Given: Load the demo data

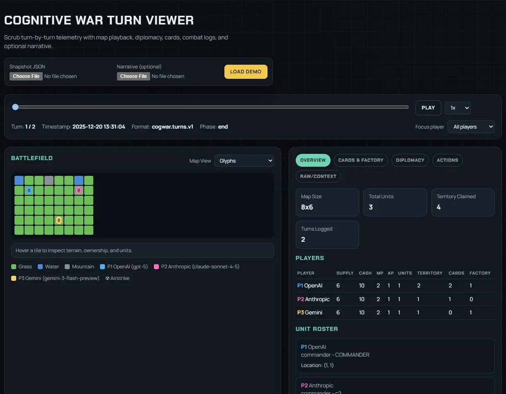Looking at the screenshot, I should (246, 72).
